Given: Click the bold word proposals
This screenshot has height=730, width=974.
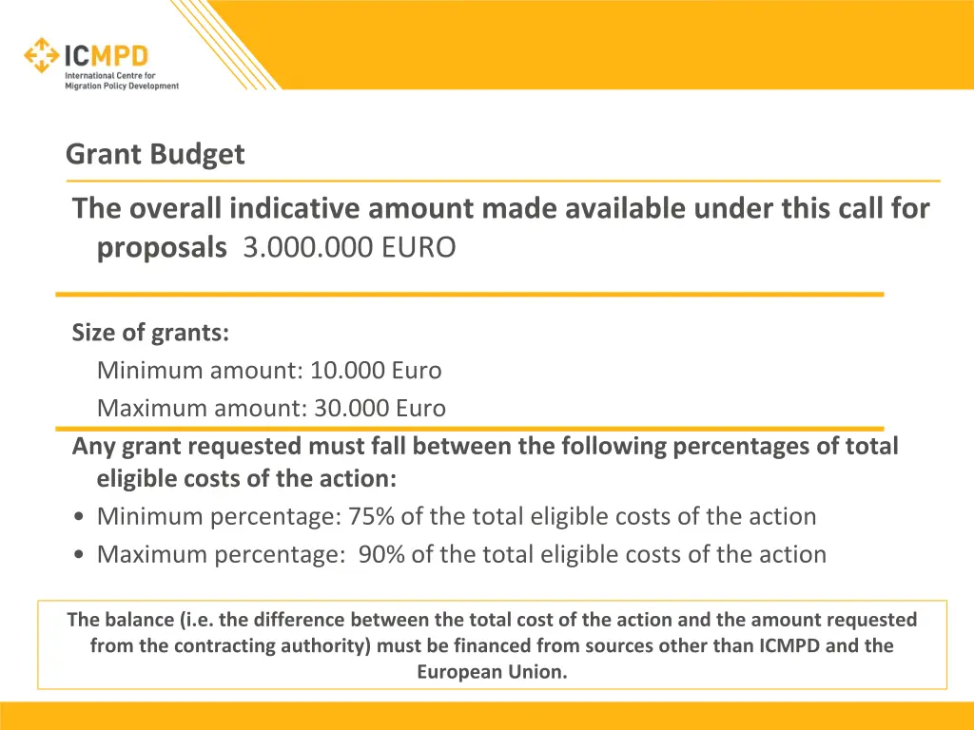Looking at the screenshot, I should (162, 248).
